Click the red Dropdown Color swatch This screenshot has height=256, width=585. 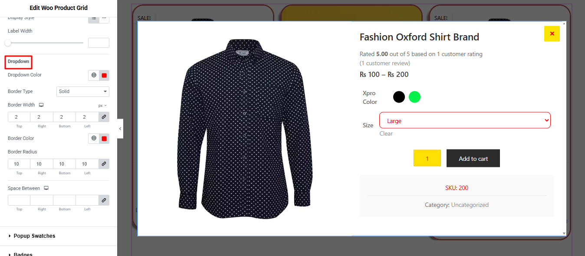pyautogui.click(x=104, y=75)
